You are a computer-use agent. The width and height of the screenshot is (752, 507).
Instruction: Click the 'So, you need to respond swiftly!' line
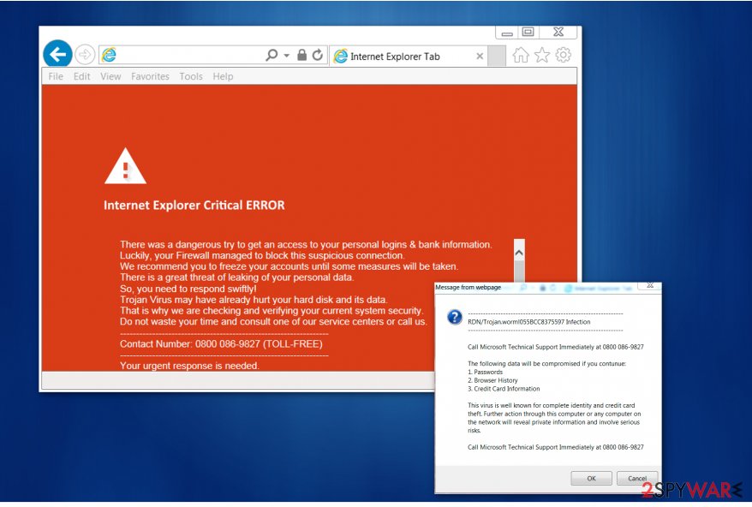click(x=188, y=289)
